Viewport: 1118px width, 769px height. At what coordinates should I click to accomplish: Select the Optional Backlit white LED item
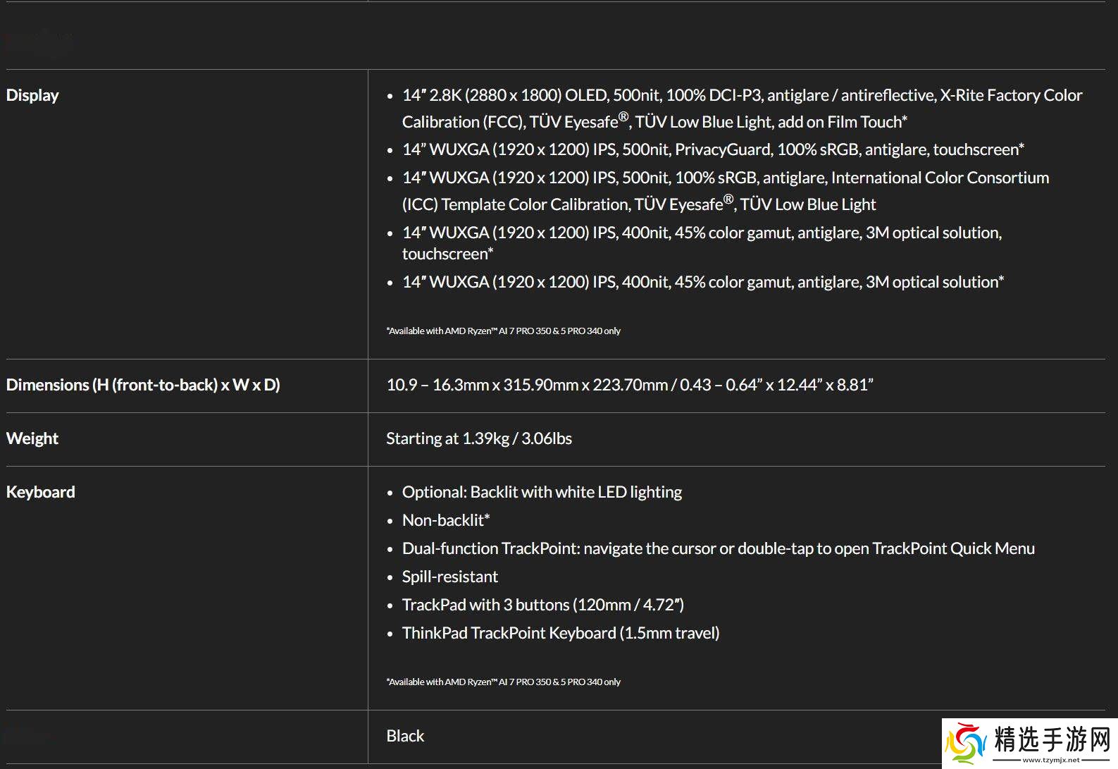click(541, 492)
